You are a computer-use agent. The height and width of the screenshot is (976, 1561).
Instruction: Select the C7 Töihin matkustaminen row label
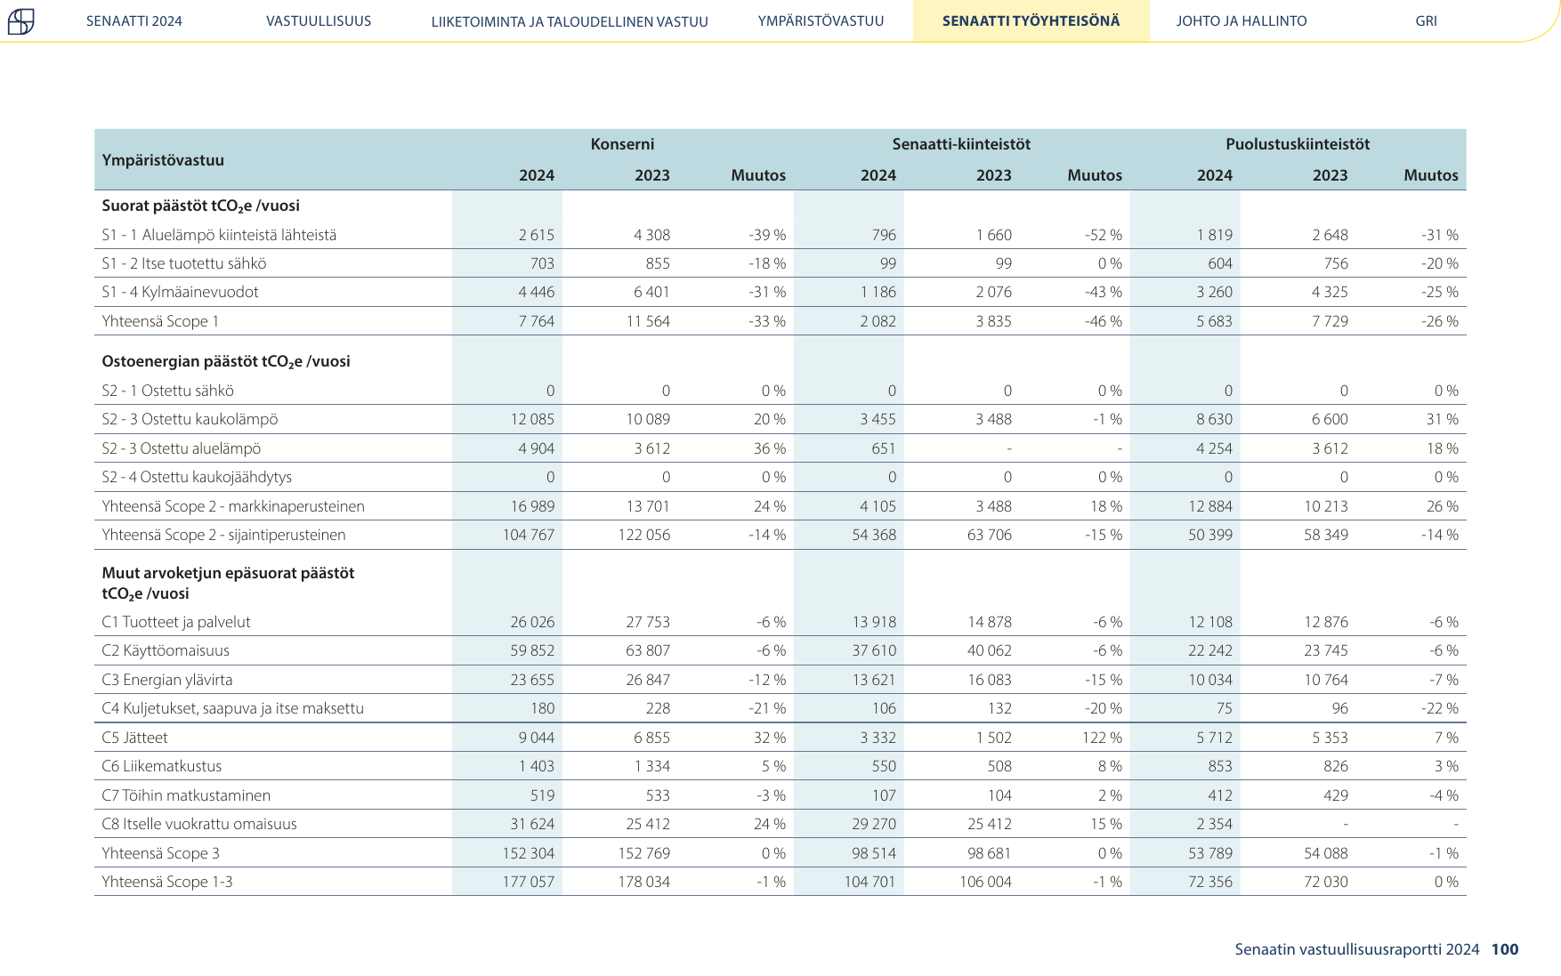tap(186, 795)
